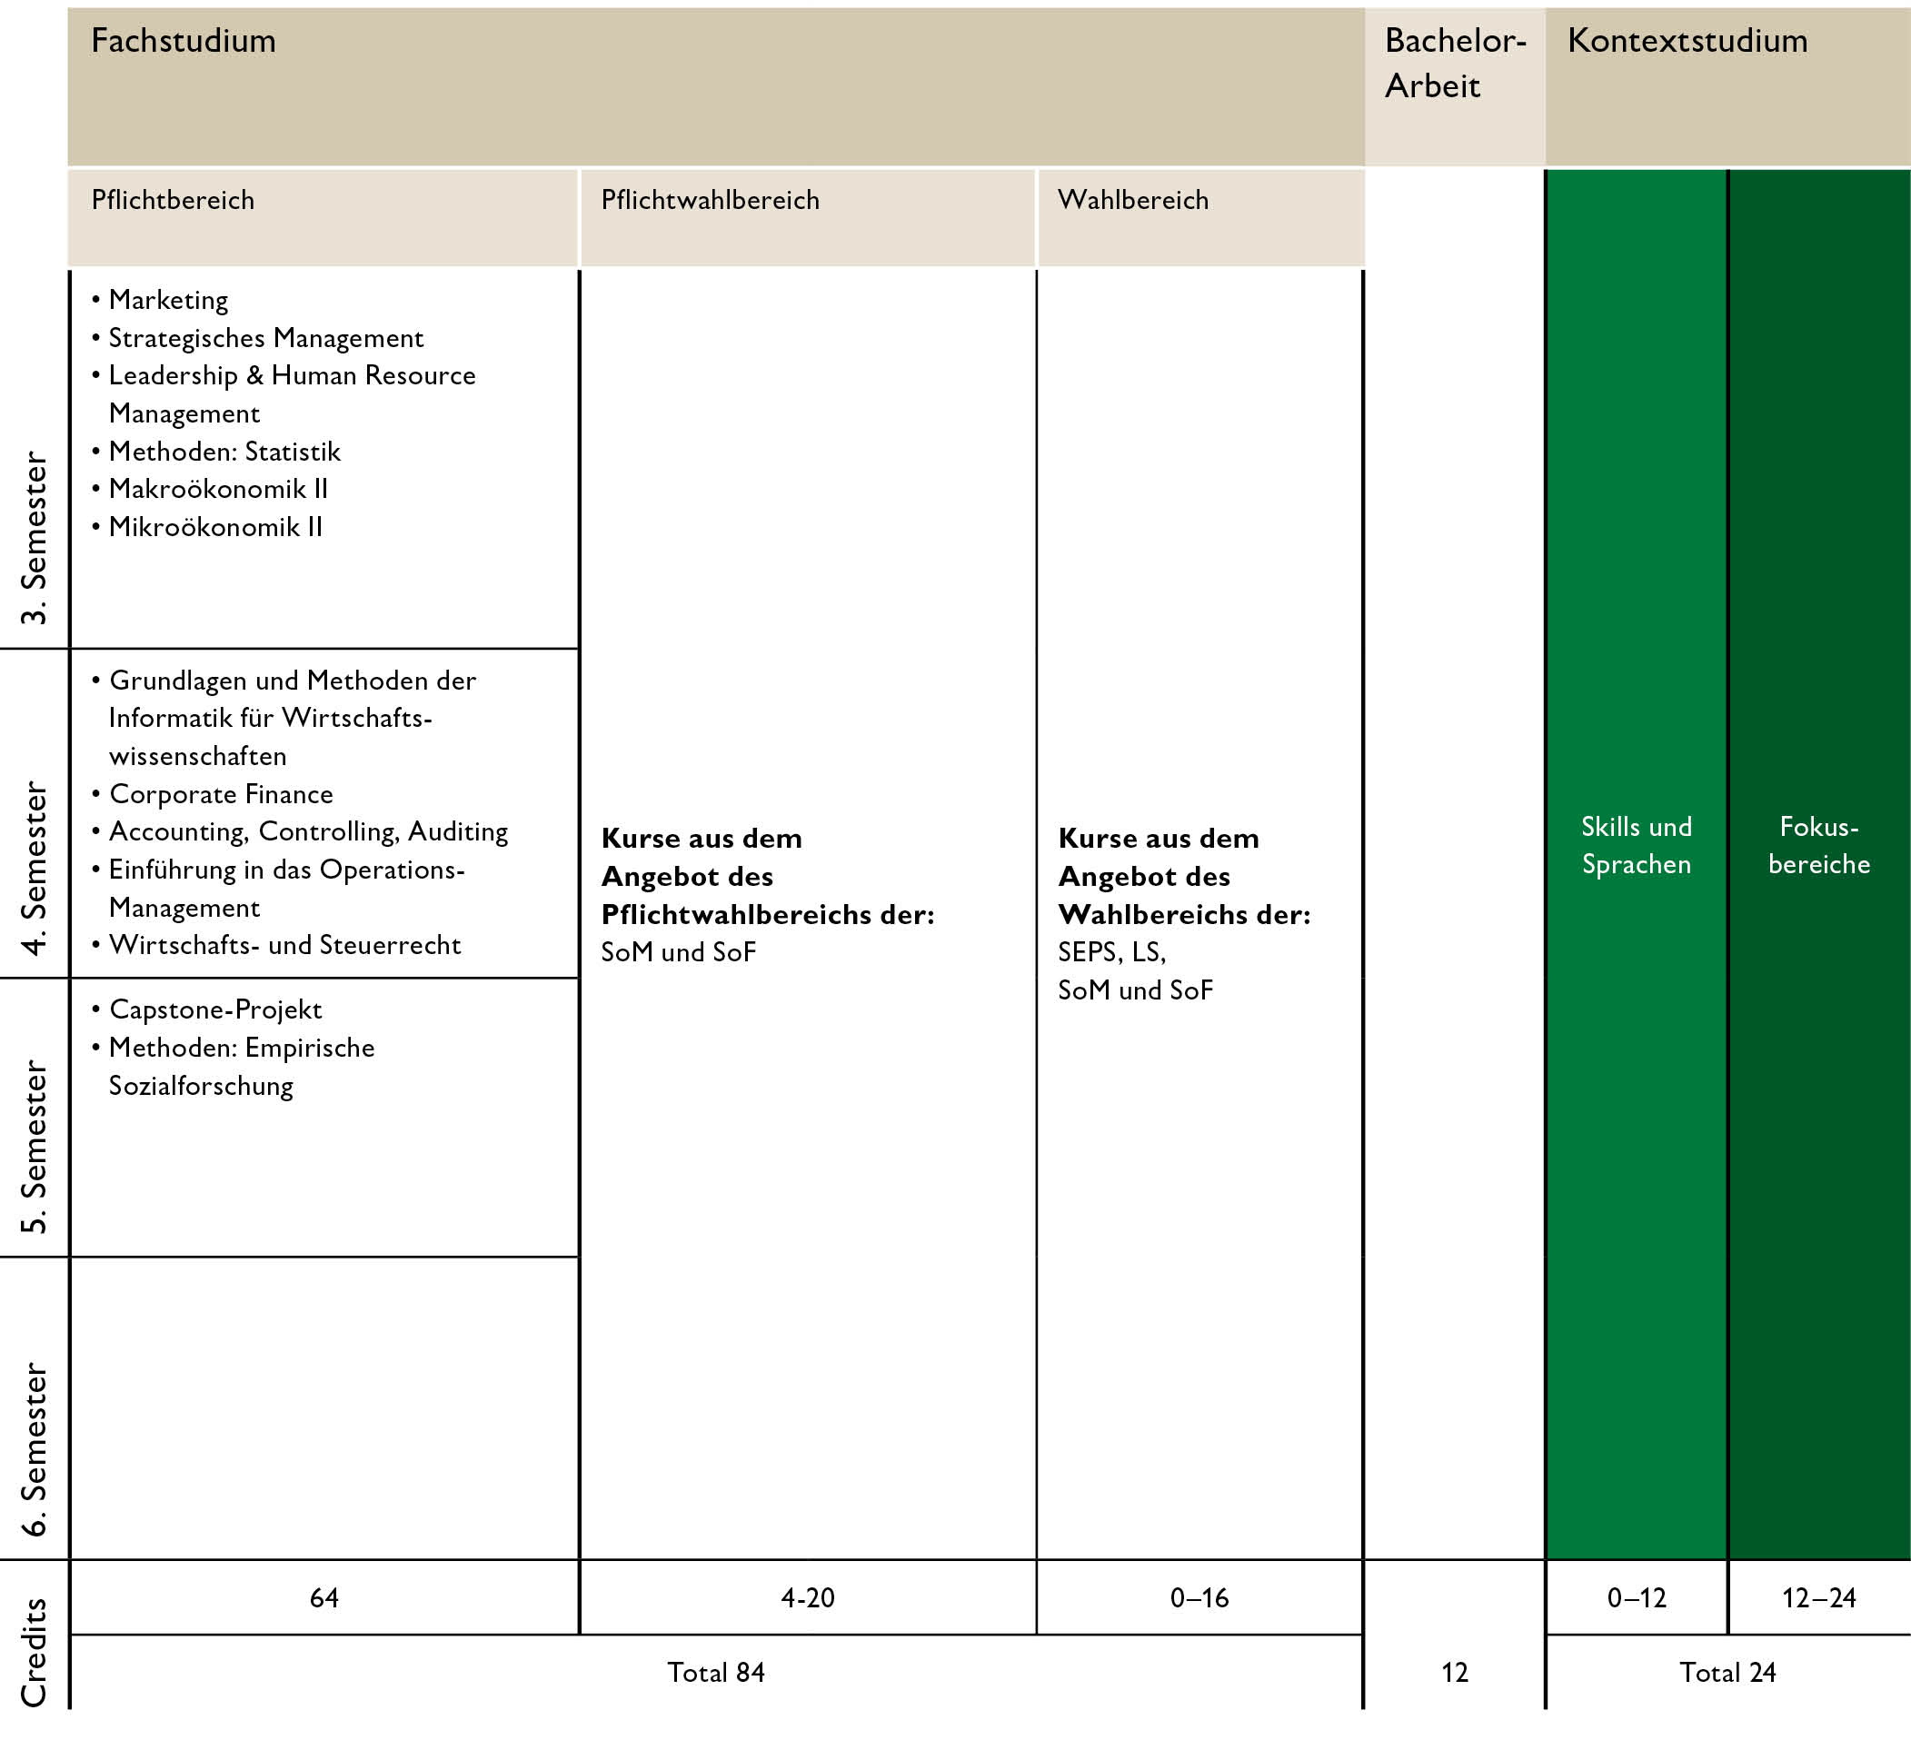The width and height of the screenshot is (1911, 1740).
Task: Click Strategisches Management course
Action: (x=258, y=337)
